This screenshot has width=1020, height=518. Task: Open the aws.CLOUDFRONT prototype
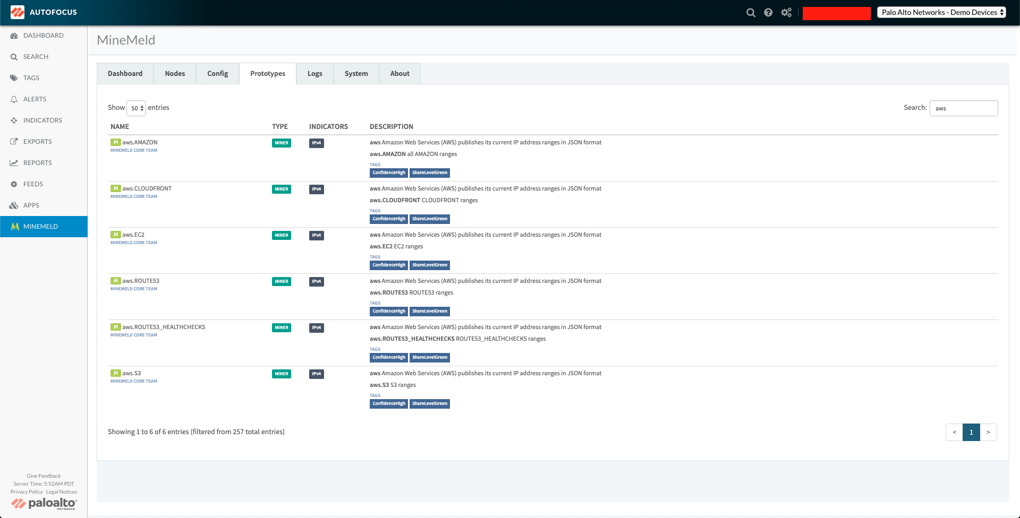(x=147, y=188)
